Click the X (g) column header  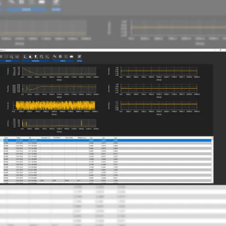[x=91, y=137]
